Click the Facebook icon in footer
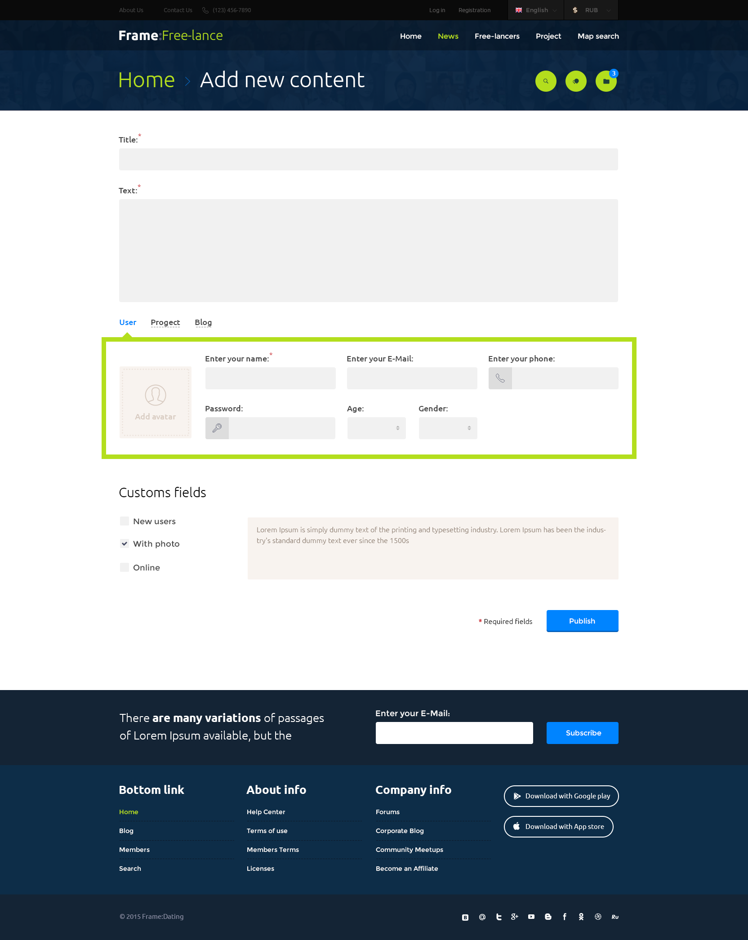Screen dimensions: 748x940 tap(565, 917)
